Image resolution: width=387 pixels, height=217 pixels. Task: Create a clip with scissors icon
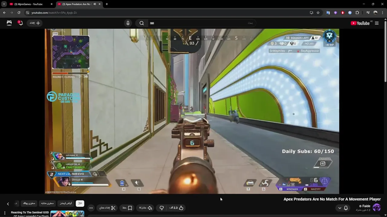(108, 208)
